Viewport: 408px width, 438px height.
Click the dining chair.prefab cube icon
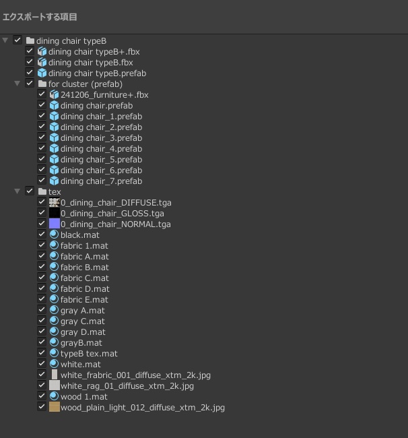point(54,106)
